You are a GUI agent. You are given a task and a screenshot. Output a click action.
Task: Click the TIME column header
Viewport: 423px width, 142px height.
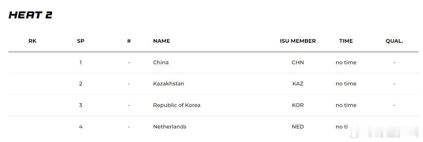346,41
